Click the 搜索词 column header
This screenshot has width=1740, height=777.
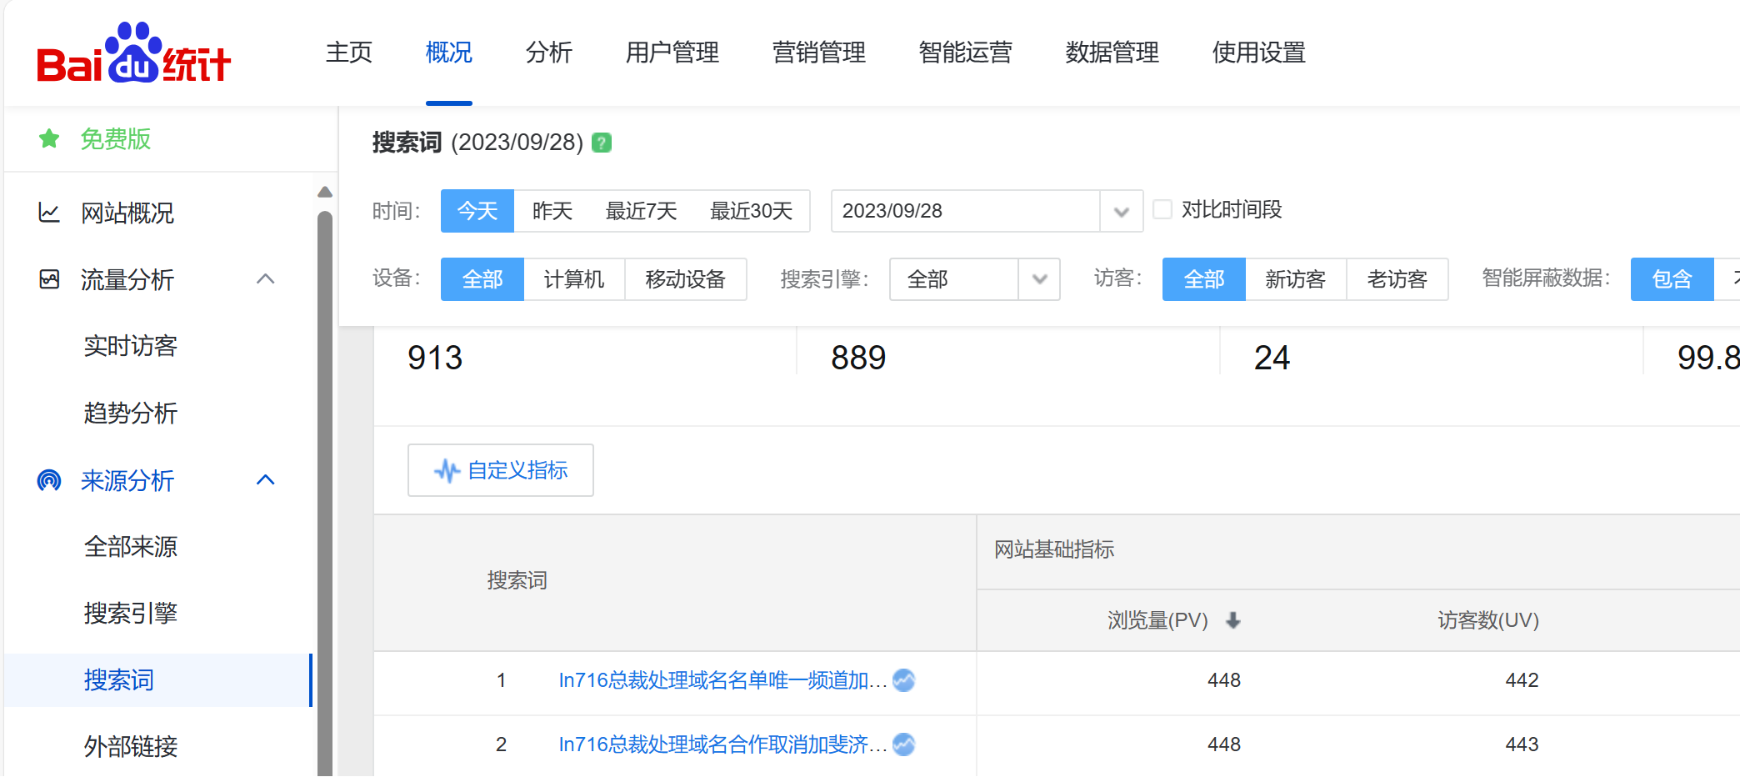point(517,580)
